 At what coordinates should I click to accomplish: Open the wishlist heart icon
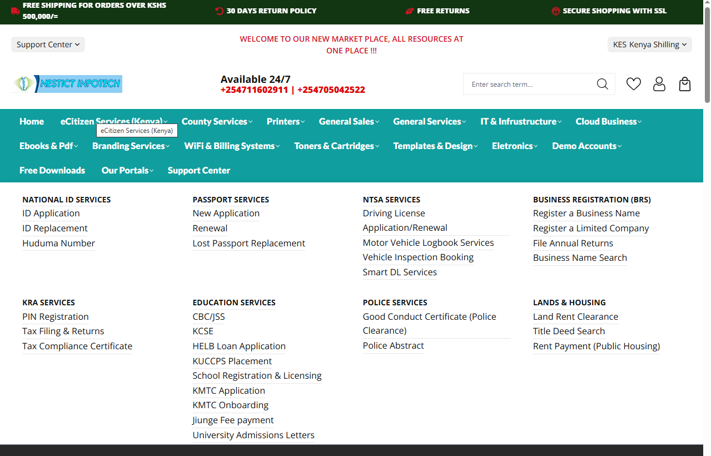click(633, 84)
